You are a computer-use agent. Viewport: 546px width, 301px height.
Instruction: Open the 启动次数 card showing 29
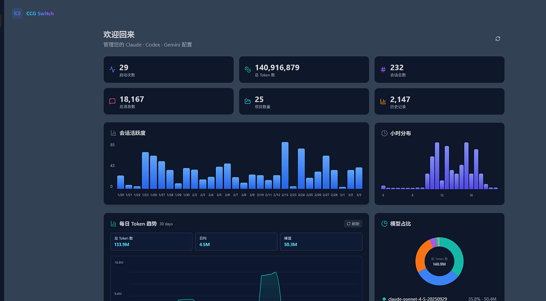point(169,69)
